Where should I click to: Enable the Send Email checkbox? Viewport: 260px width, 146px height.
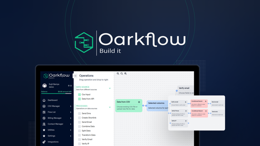(80, 122)
